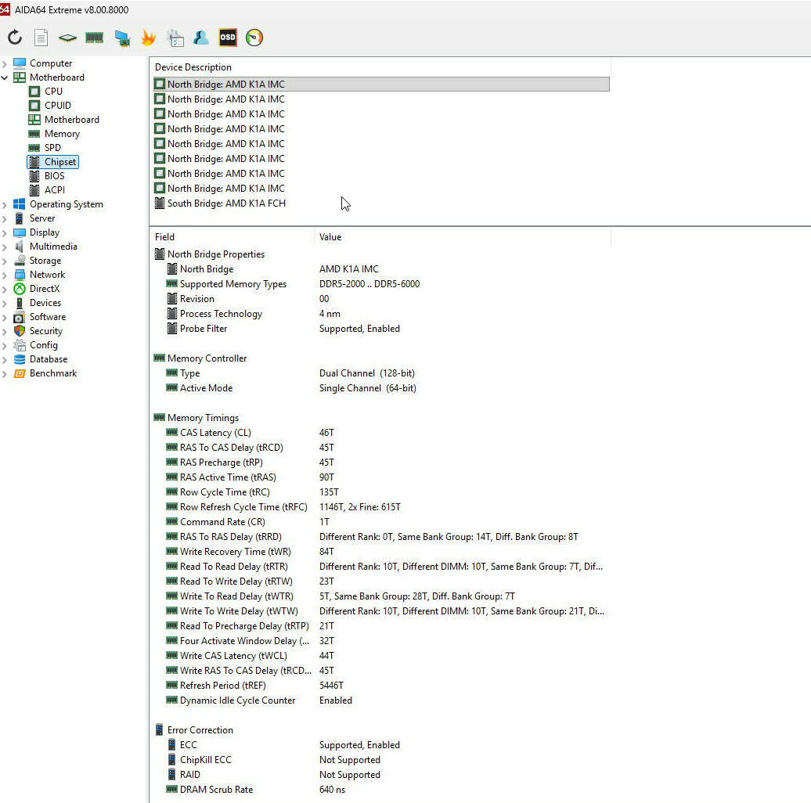Collapse the Motherboard tree node
811x803 pixels.
5,77
